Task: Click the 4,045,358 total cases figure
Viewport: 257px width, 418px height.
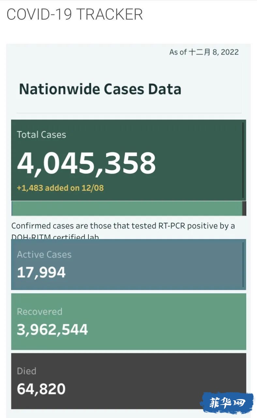Action: click(86, 163)
